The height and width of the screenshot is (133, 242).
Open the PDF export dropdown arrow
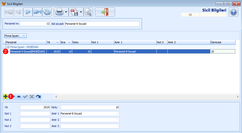[81, 12]
